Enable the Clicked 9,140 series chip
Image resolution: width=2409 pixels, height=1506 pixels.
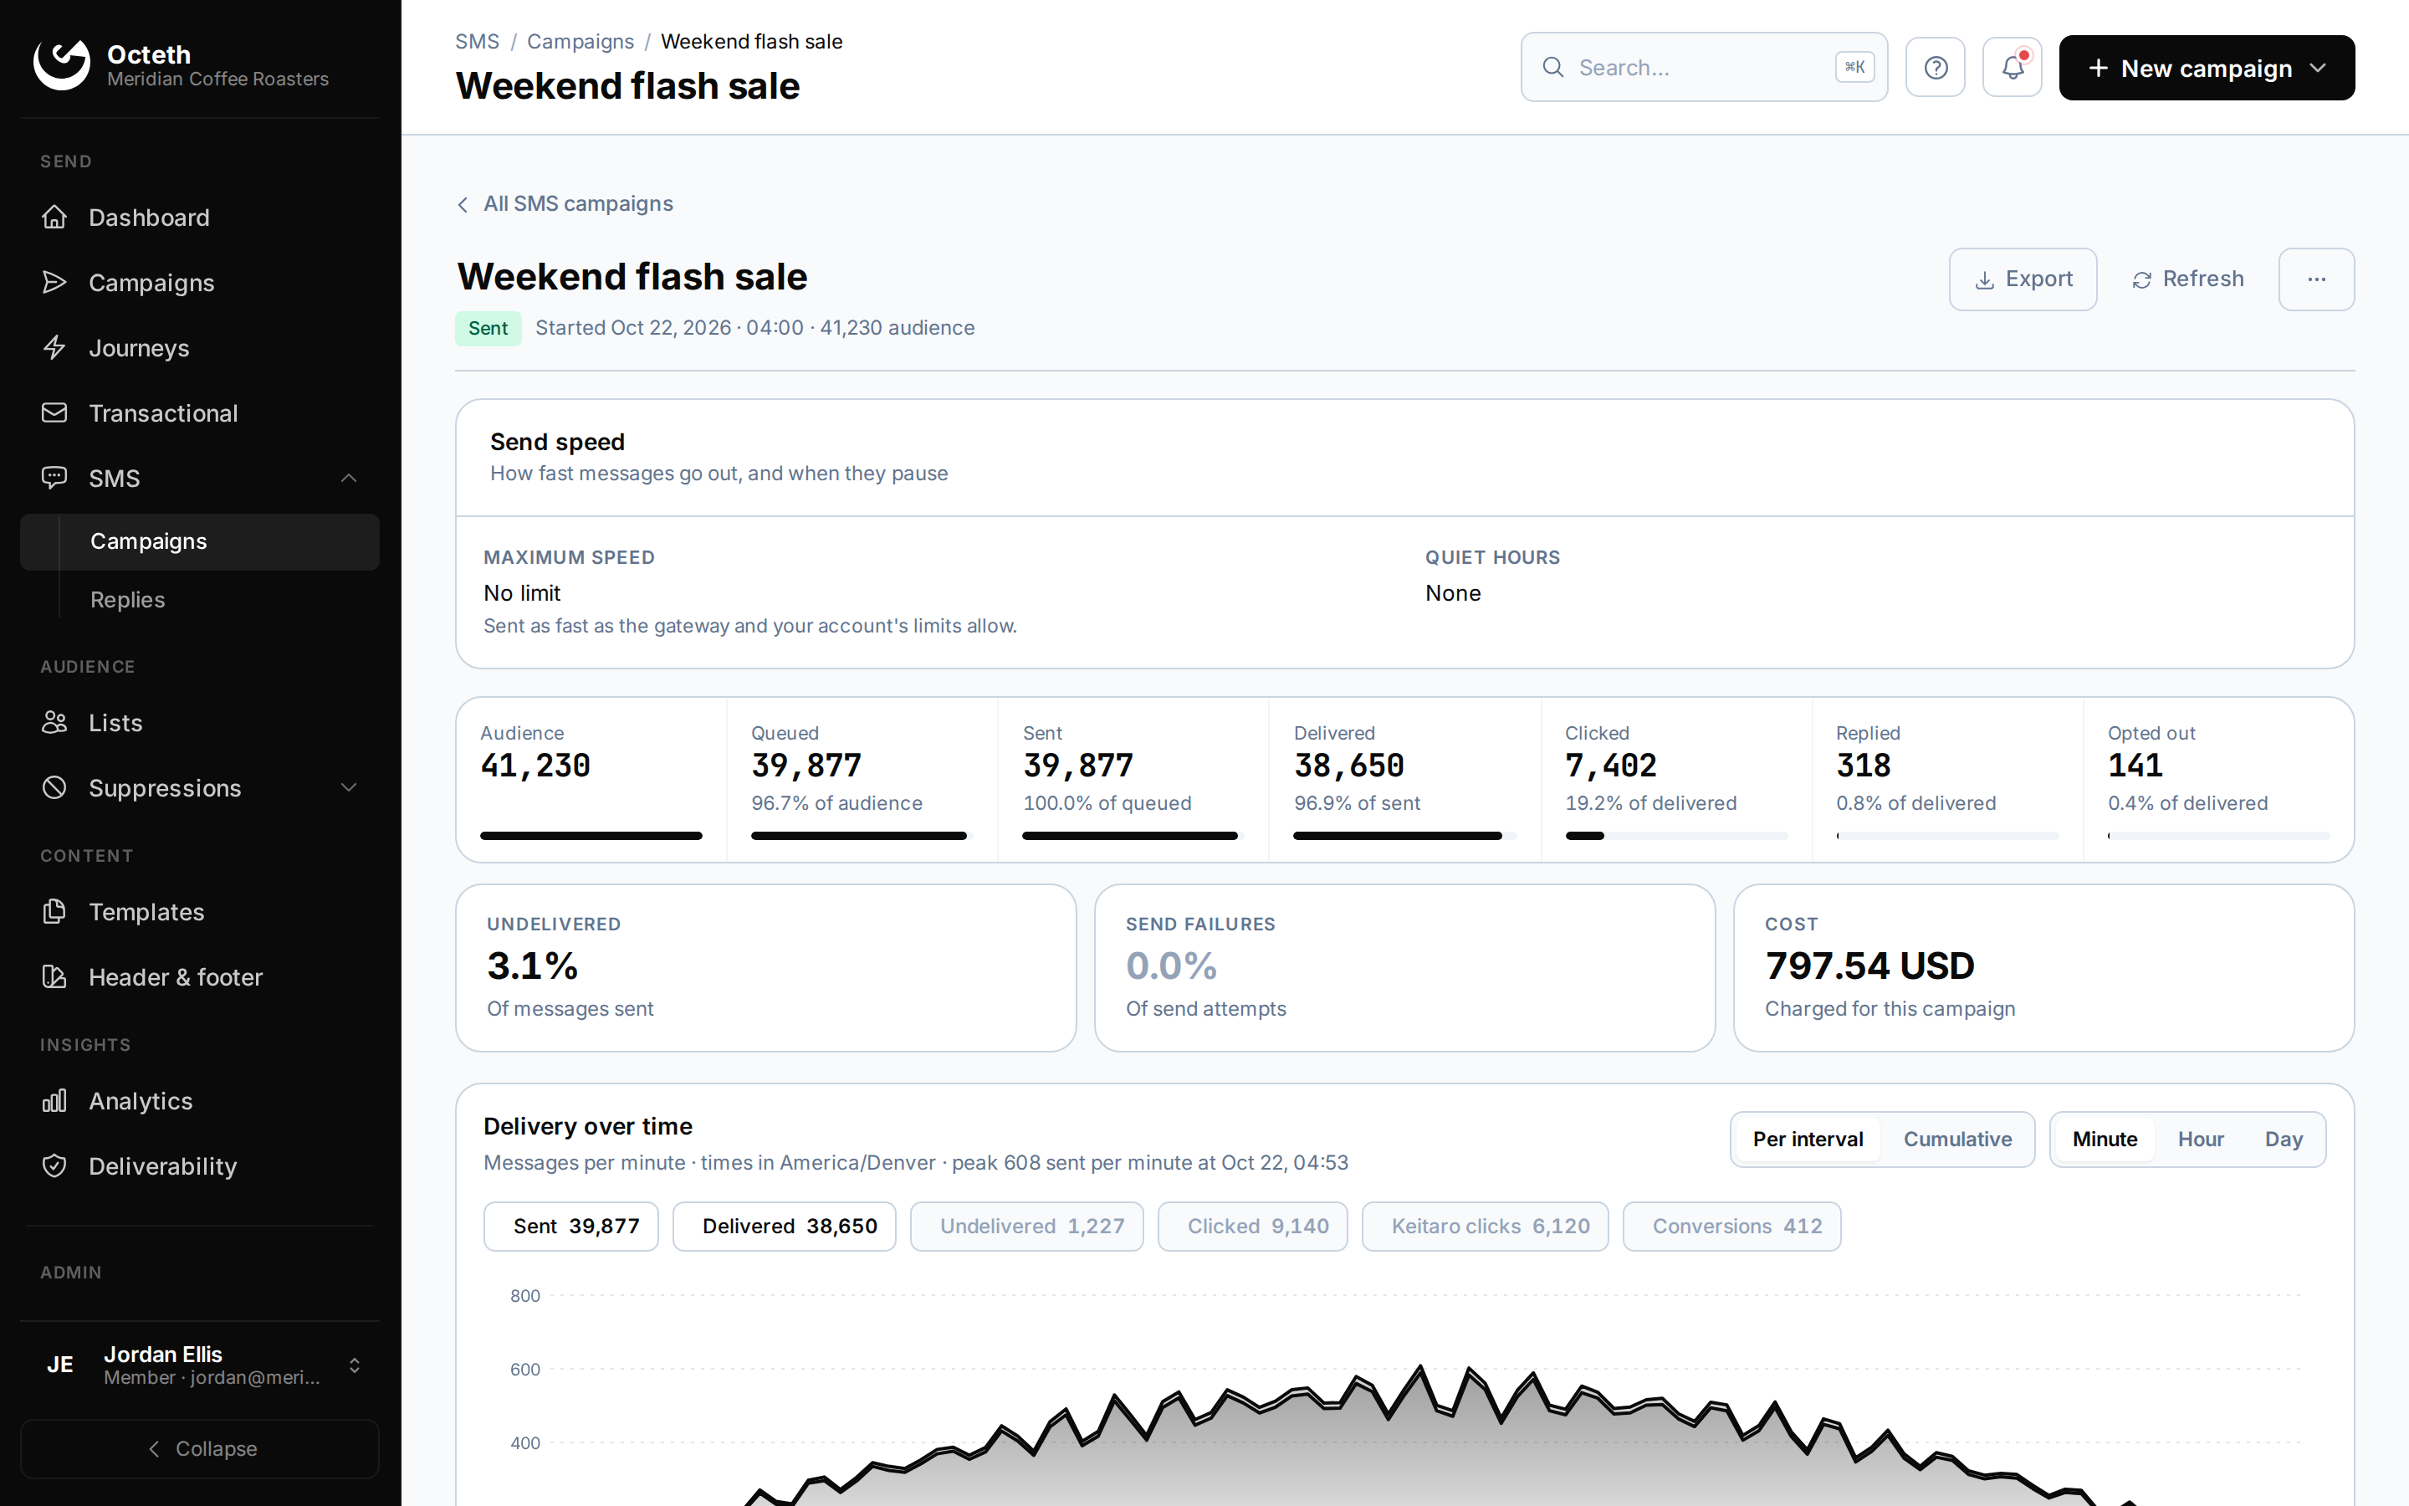1252,1226
